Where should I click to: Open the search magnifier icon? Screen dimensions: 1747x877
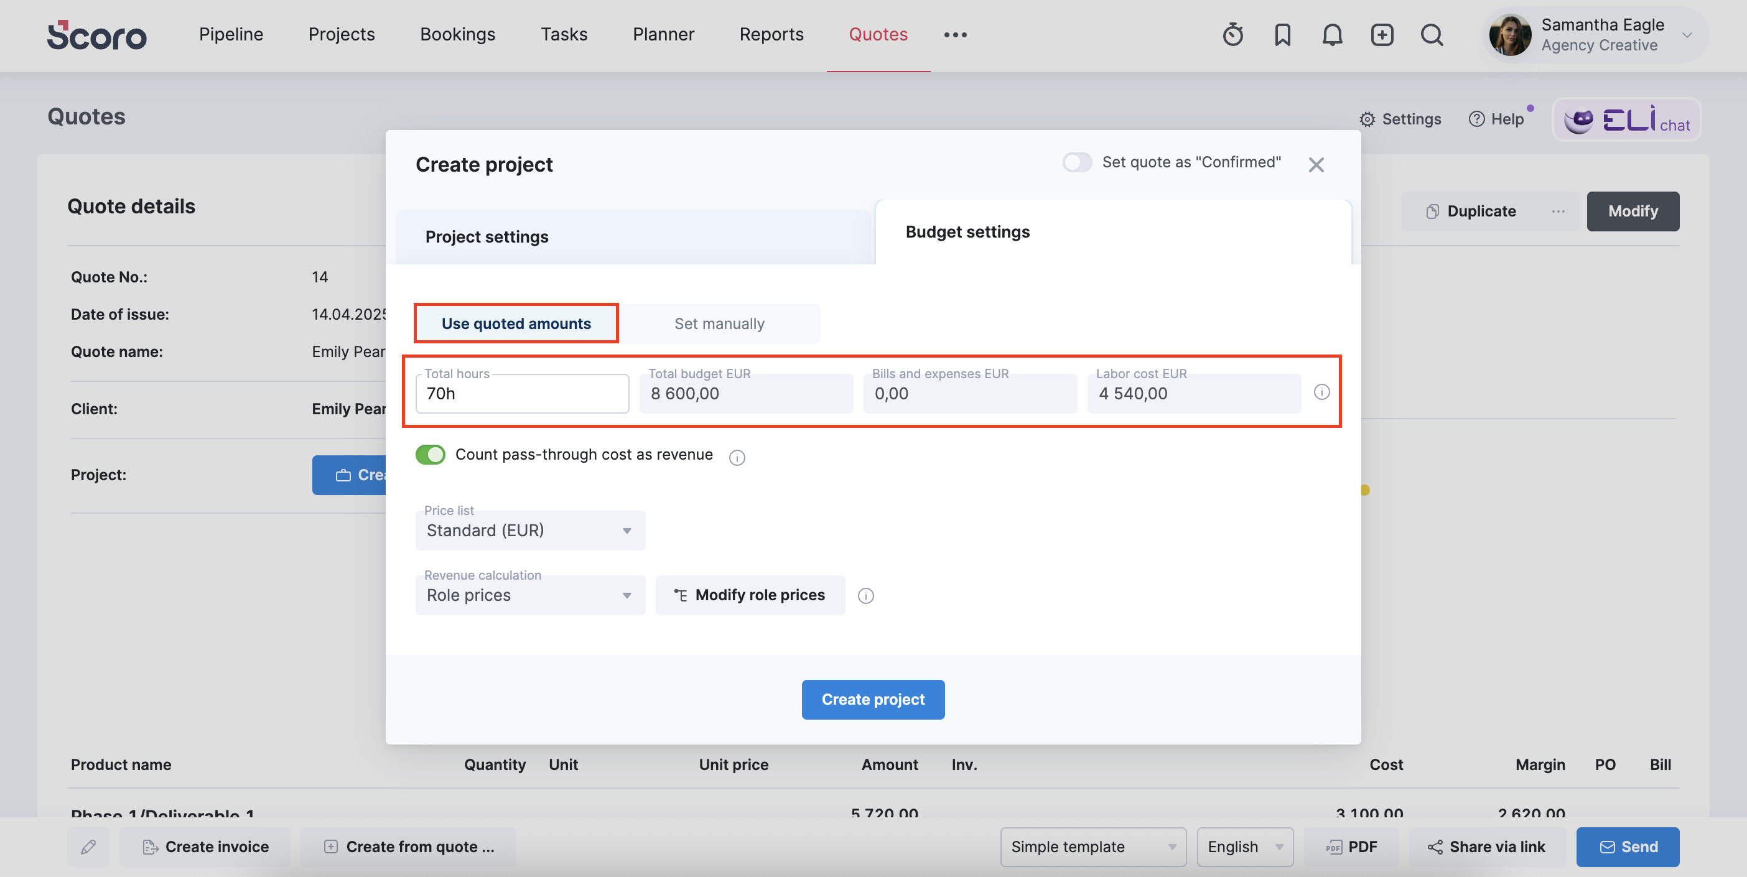click(1432, 35)
